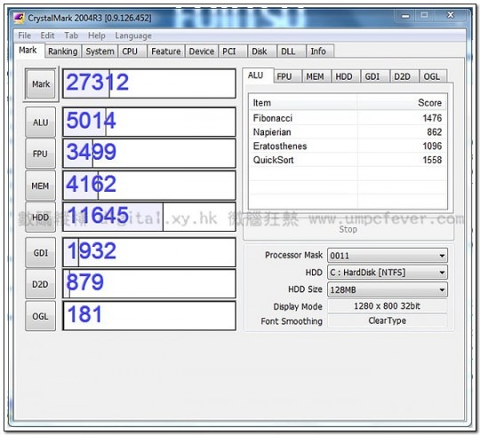Run the D2D benchmark button
Viewport: 480px width, 435px height.
pos(40,284)
